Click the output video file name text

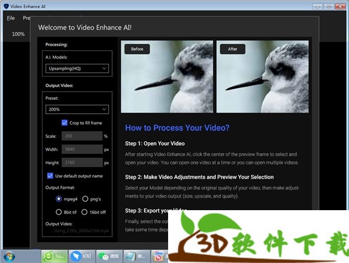pyautogui.click(x=80, y=231)
